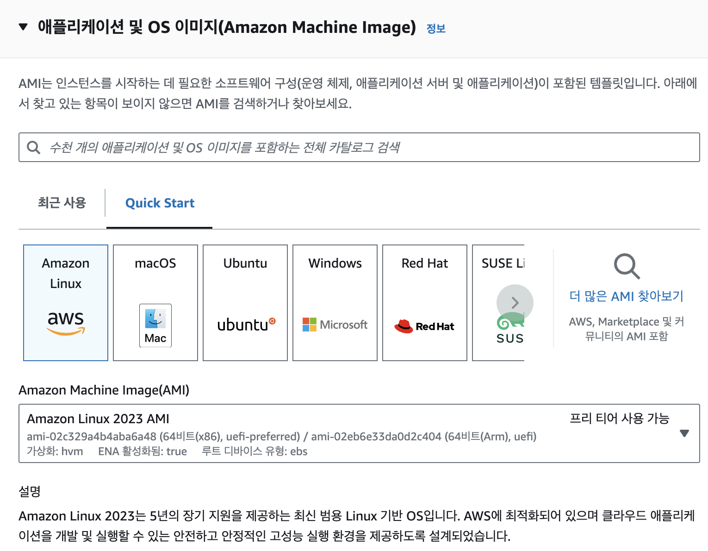
Task: Collapse the Amazon Machine Image section triangle
Action: pyautogui.click(x=23, y=27)
